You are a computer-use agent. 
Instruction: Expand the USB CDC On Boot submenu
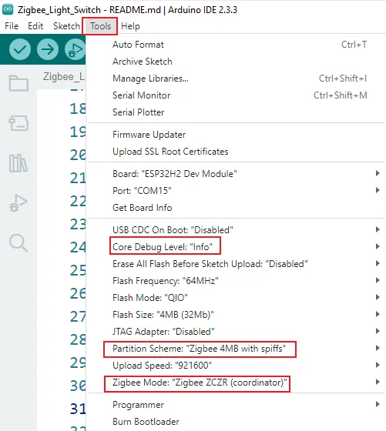236,230
